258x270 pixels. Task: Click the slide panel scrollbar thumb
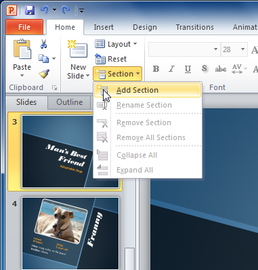129,258
